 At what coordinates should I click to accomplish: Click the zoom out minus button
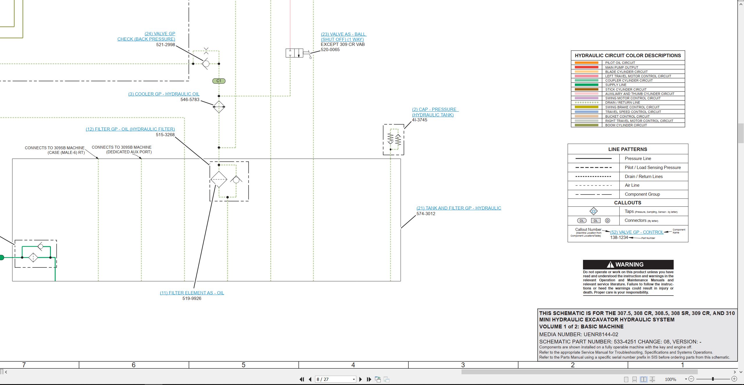691,379
